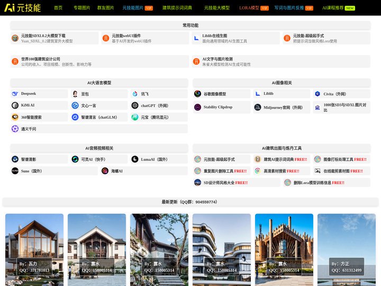Click the Suno logo icon

point(15,171)
